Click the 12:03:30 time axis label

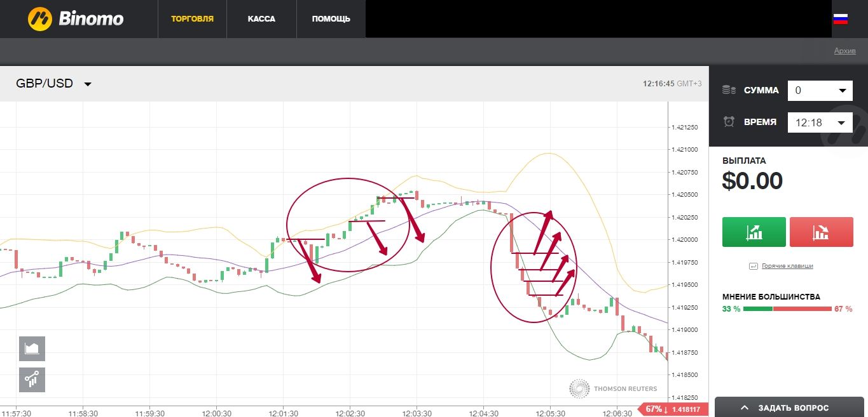click(x=416, y=413)
